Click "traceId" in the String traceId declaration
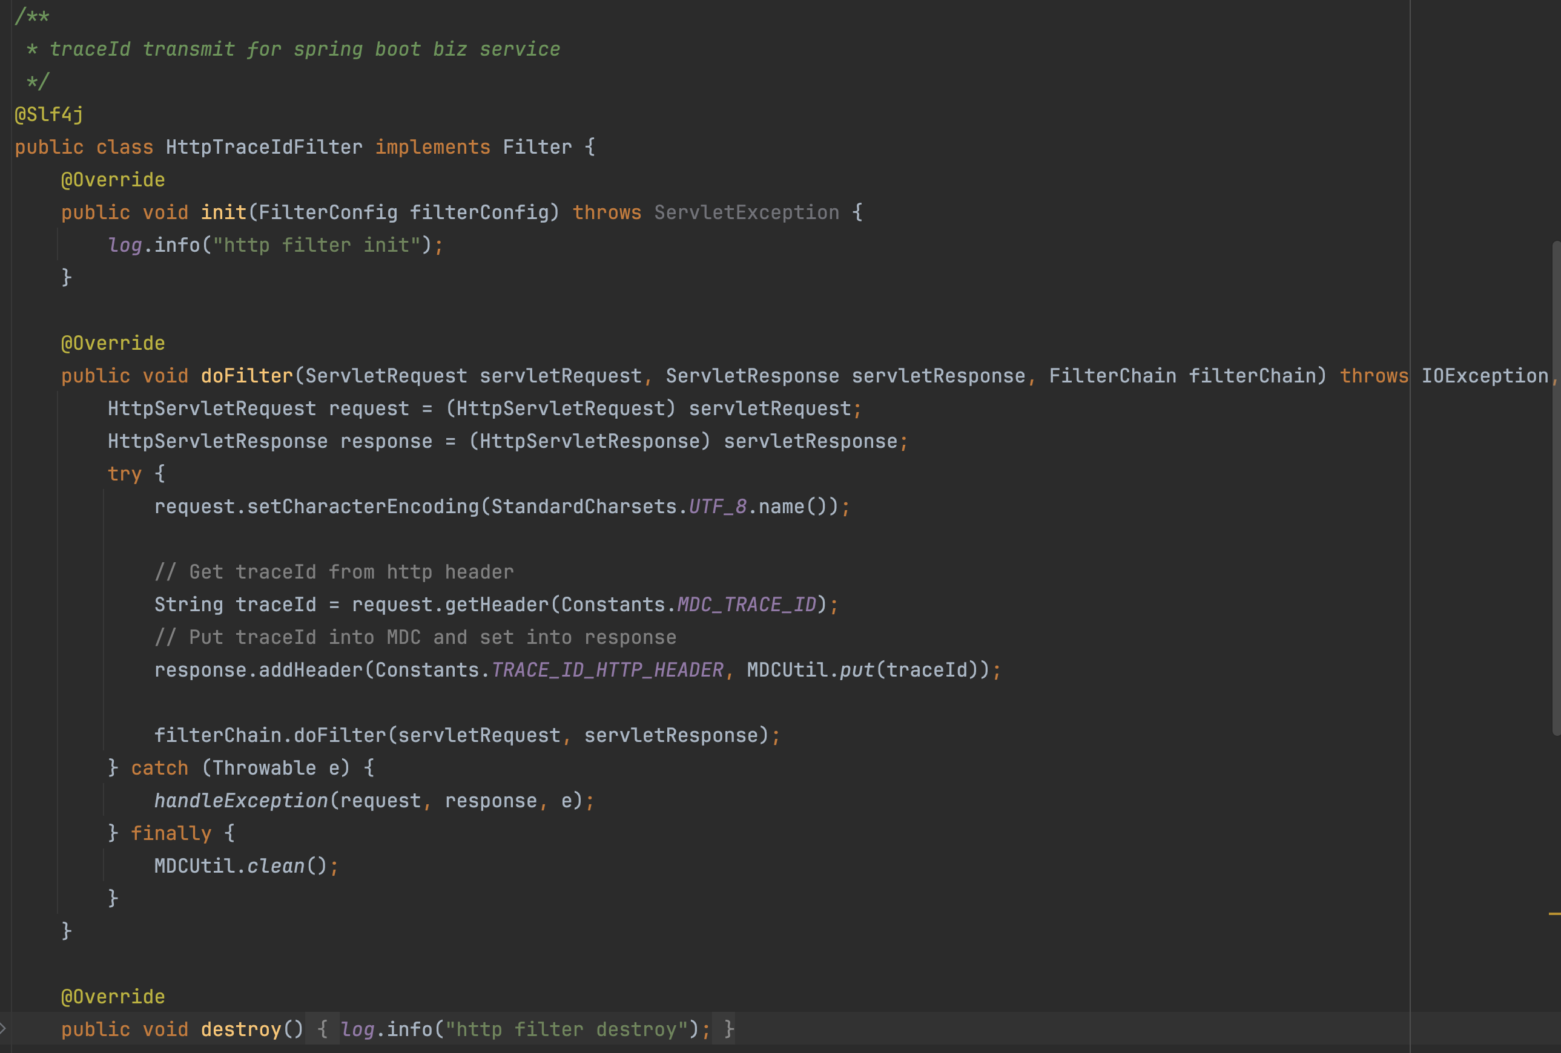Image resolution: width=1561 pixels, height=1053 pixels. [x=276, y=605]
